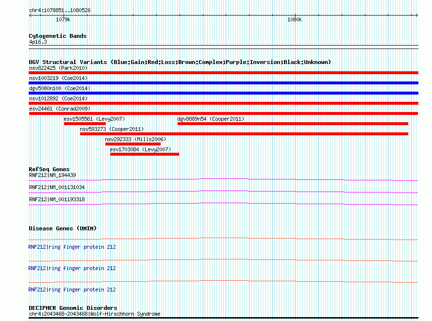Viewport: 432px width, 321px height.
Task: Click the blue gain bar under nsv1003219
Action: tap(223, 83)
